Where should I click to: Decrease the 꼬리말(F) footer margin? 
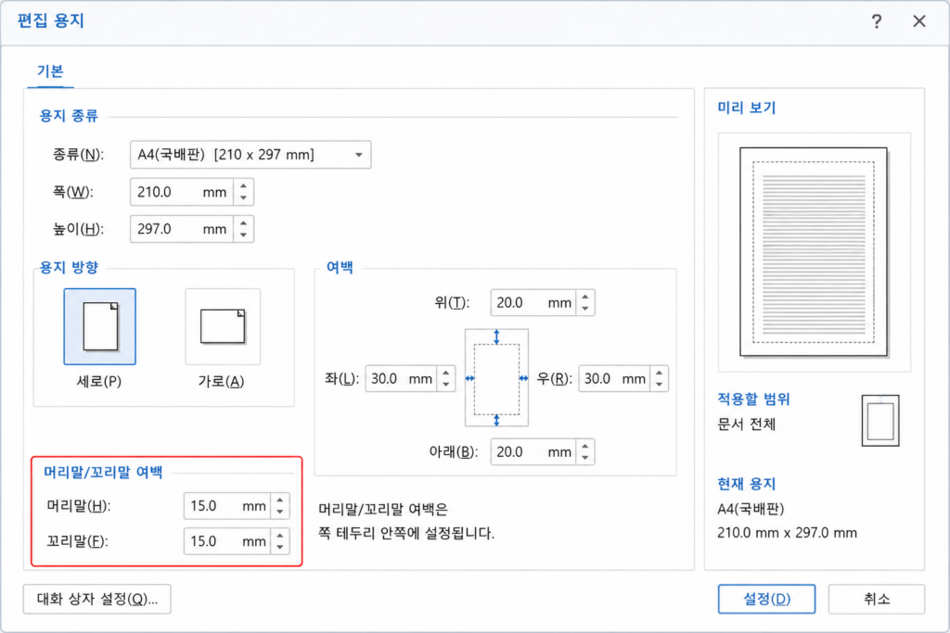(x=280, y=548)
